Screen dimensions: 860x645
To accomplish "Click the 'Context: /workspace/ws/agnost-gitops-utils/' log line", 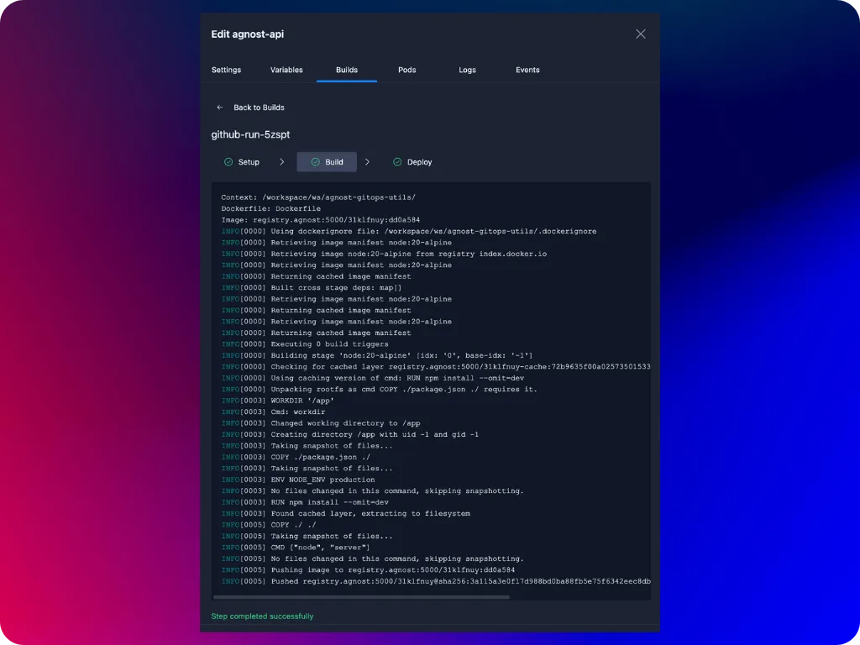I will tap(318, 197).
